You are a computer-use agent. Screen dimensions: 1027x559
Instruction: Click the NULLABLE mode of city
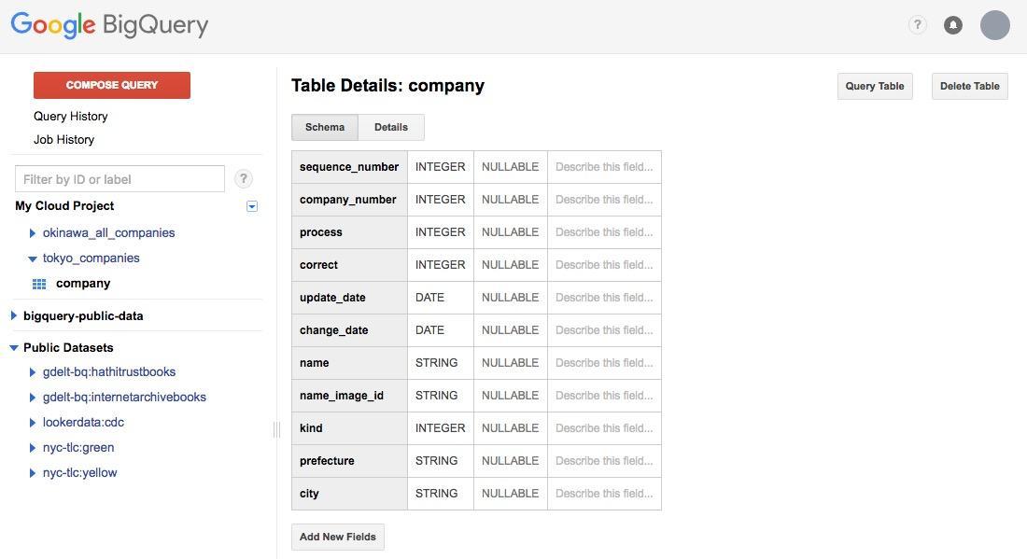click(x=510, y=494)
